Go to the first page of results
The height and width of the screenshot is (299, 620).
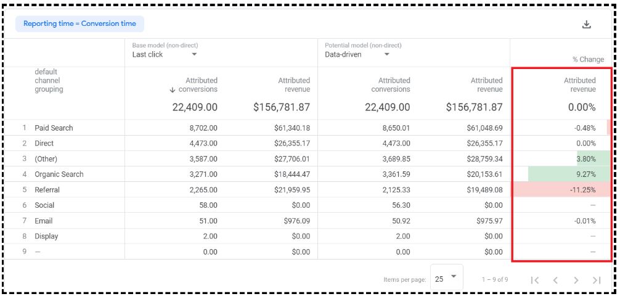tap(534, 280)
